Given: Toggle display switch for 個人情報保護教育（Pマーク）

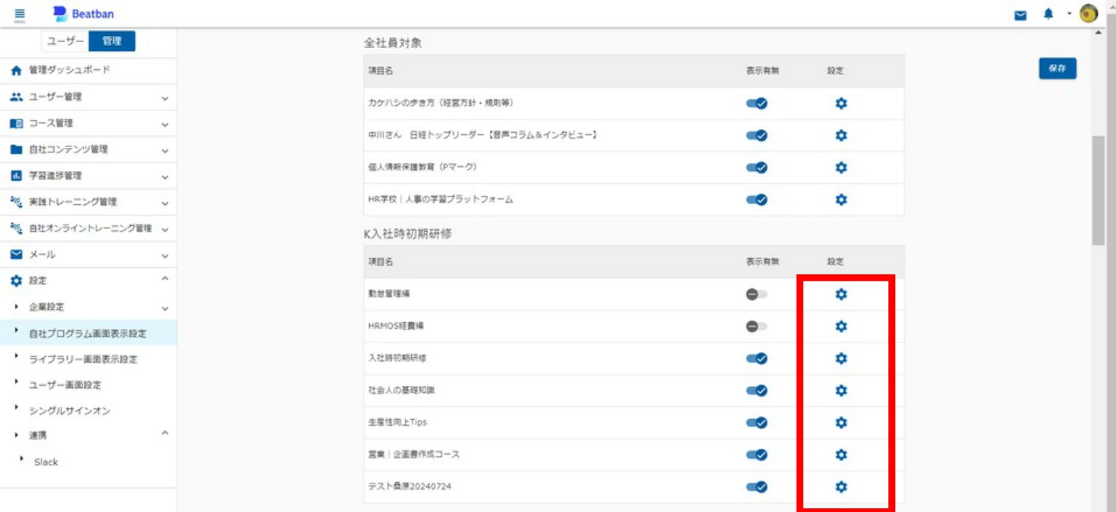Looking at the screenshot, I should coord(757,167).
